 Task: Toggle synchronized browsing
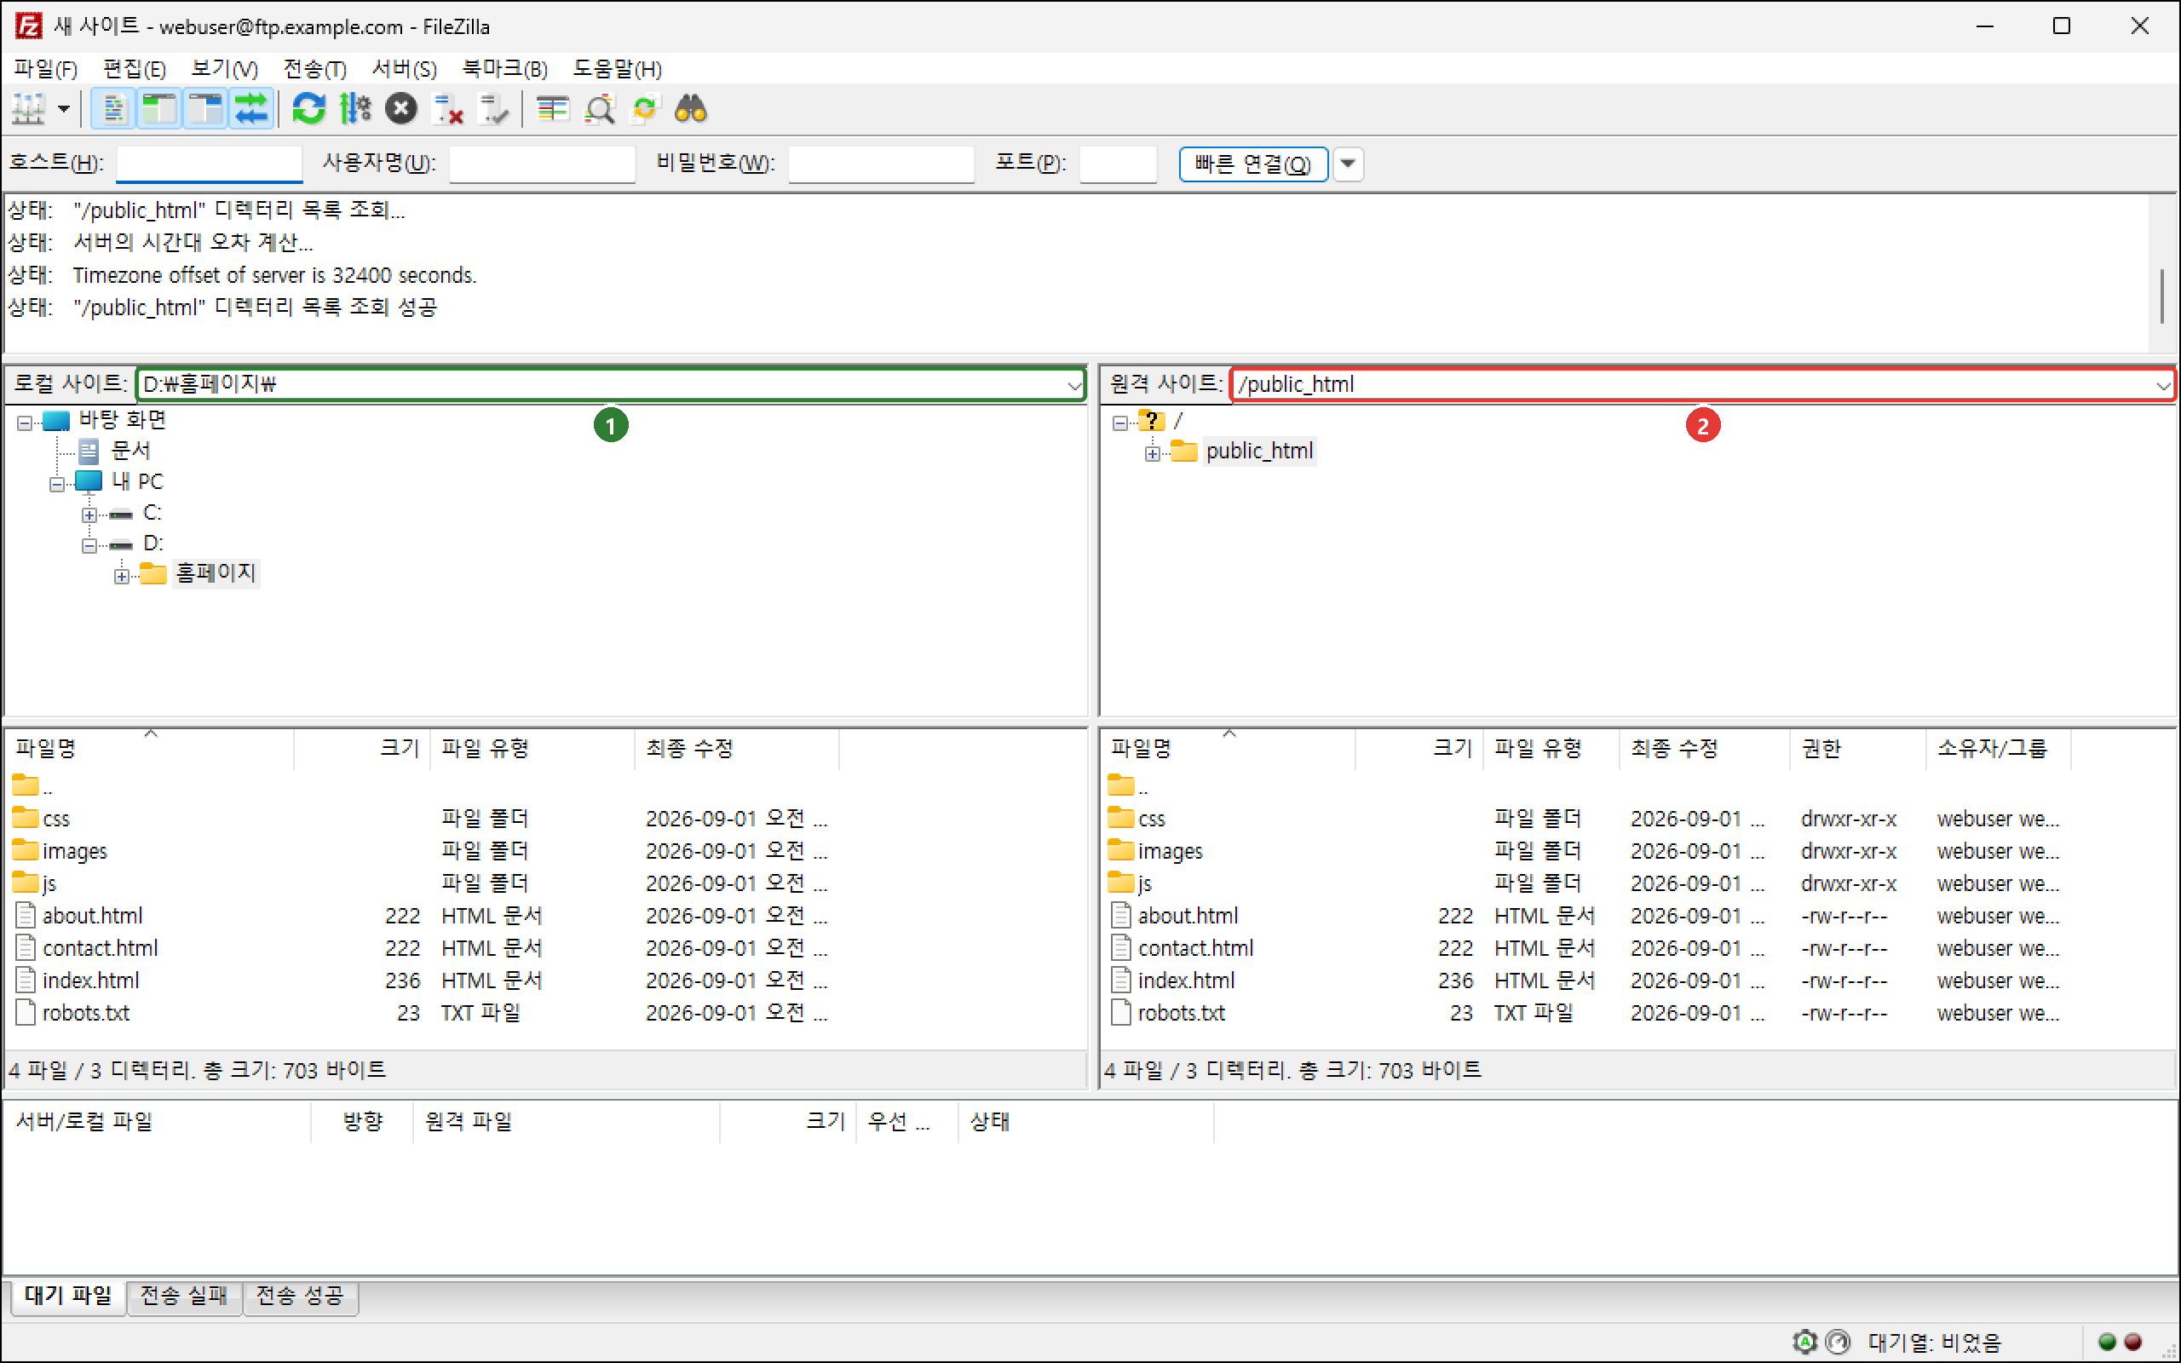click(x=645, y=110)
